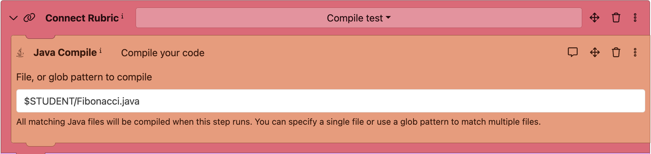Grab the move handle for Connect Rubric
The image size is (651, 154).
coord(594,18)
